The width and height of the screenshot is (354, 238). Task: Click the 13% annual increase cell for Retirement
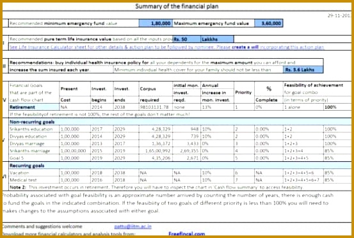(x=217, y=107)
